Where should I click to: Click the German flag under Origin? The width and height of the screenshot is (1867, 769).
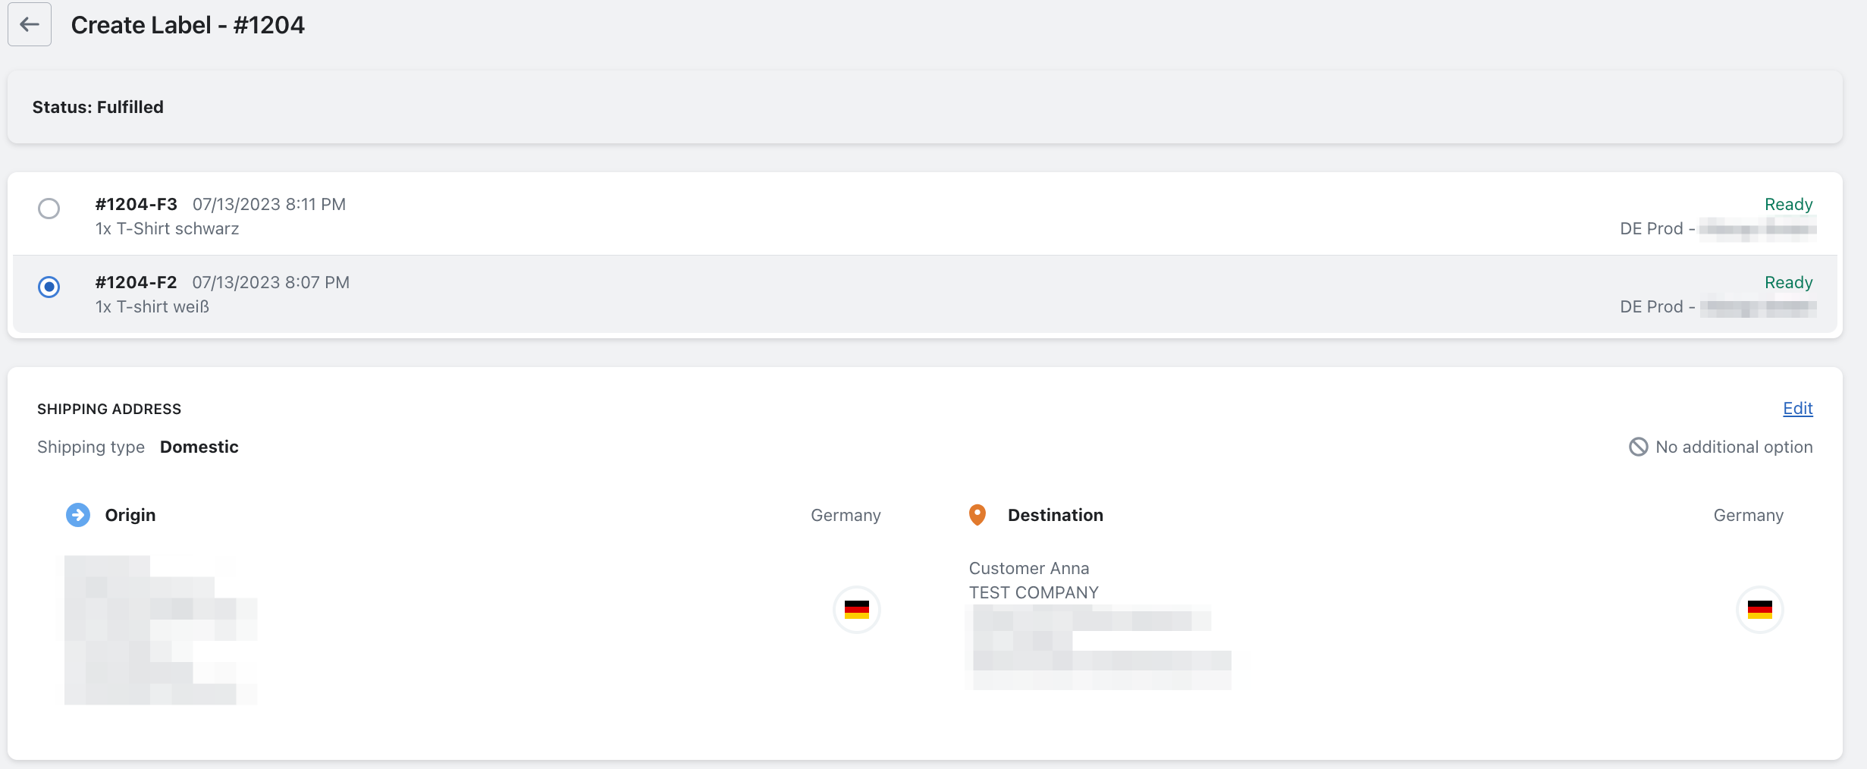pyautogui.click(x=856, y=609)
